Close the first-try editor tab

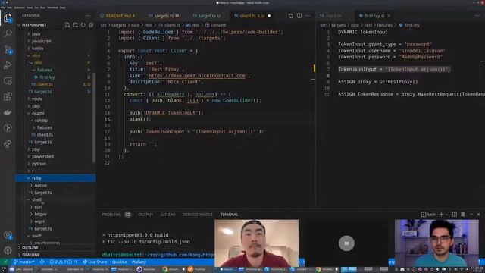point(389,16)
